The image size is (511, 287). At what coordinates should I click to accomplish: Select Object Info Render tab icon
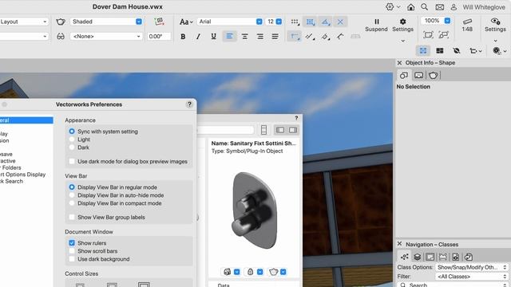pyautogui.click(x=433, y=76)
